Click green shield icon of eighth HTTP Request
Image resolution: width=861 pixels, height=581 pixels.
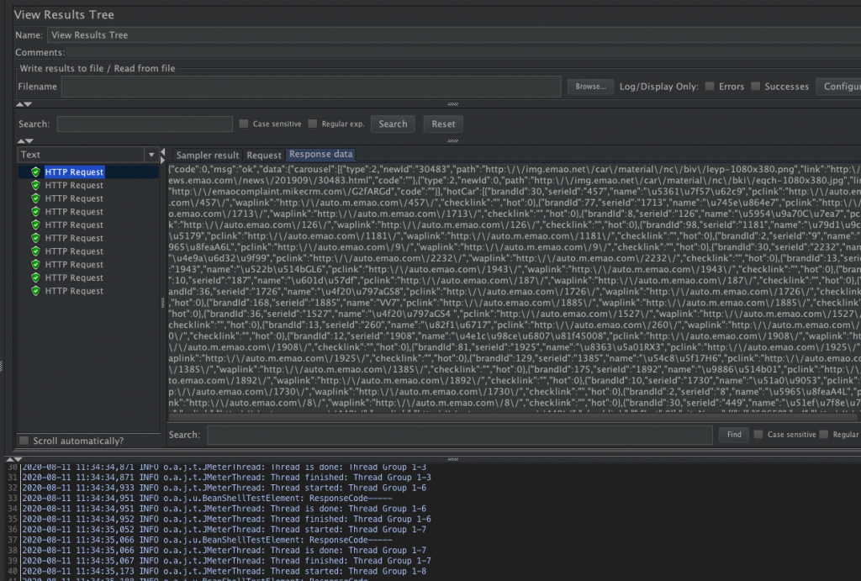point(35,265)
